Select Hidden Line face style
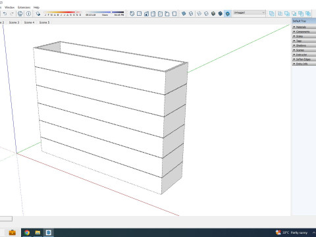Image resolution: width=316 pixels, height=237 pixels. pos(206,14)
